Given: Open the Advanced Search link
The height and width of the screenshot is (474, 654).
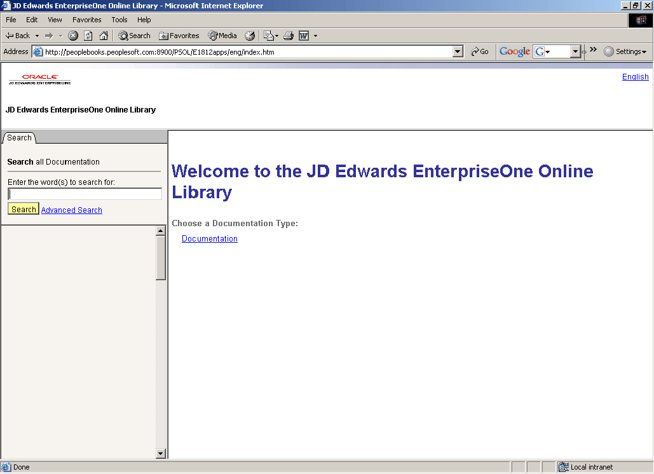Looking at the screenshot, I should [72, 210].
